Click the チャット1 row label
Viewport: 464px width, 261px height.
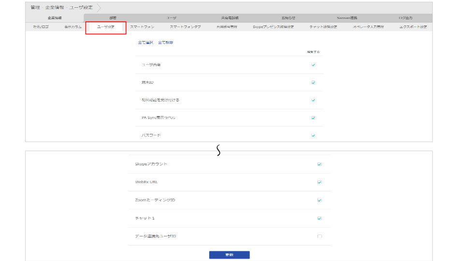[145, 218]
